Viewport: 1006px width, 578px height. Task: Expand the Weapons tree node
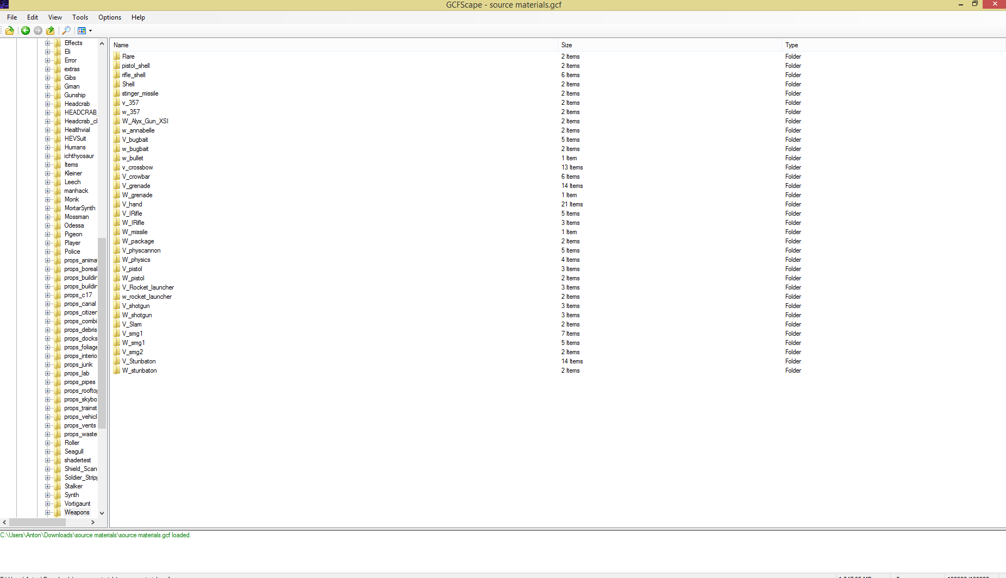(47, 512)
